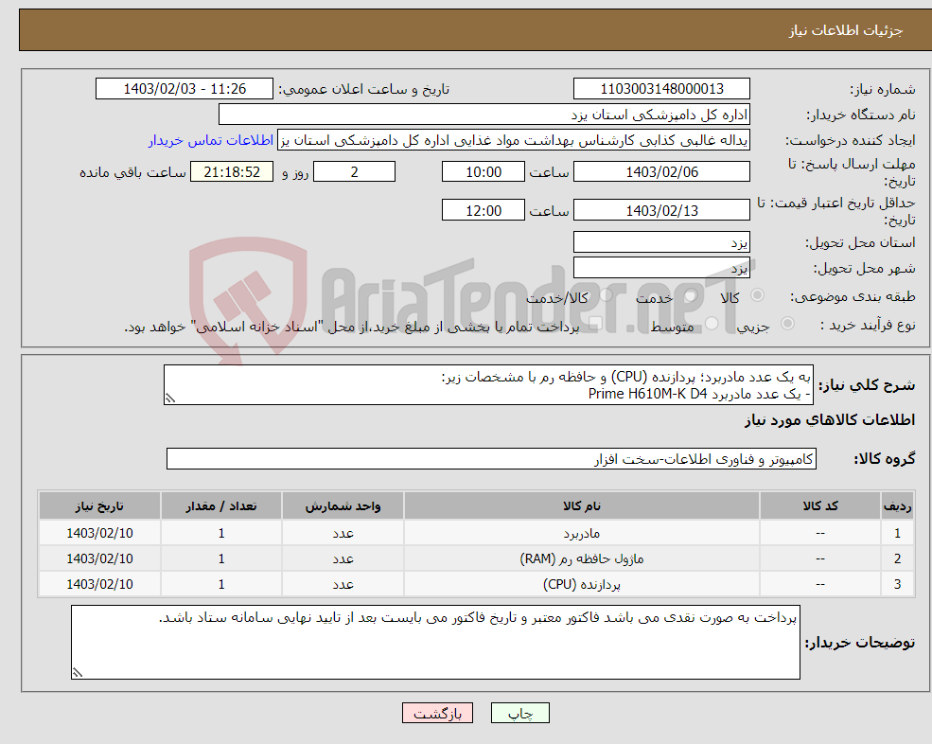Click the need number field 1103003148000013
This screenshot has height=744, width=932.
pos(661,89)
